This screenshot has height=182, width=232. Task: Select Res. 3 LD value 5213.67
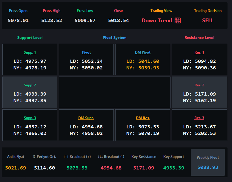205,127
